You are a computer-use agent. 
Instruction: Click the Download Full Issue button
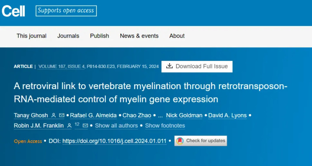click(197, 67)
